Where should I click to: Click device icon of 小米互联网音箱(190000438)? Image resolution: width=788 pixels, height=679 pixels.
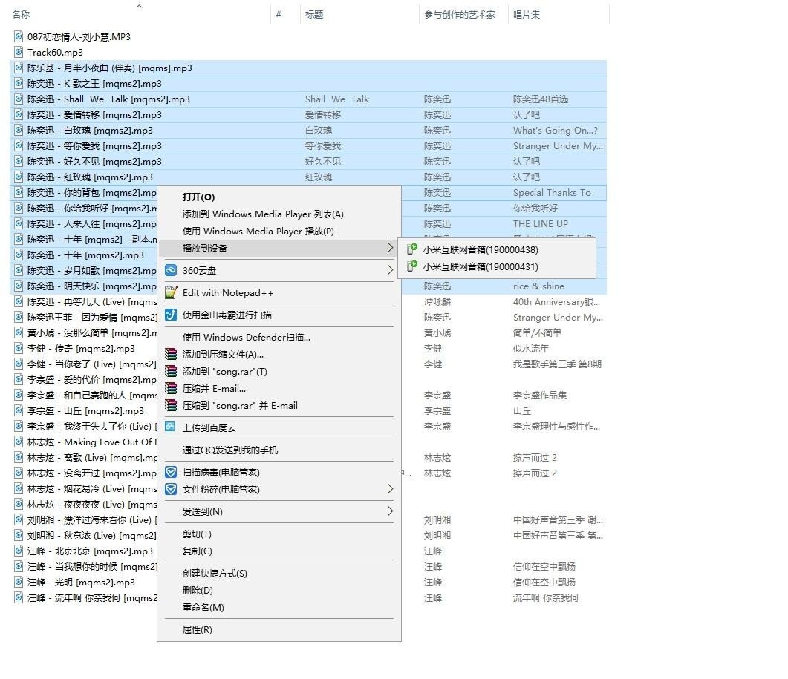coord(411,249)
